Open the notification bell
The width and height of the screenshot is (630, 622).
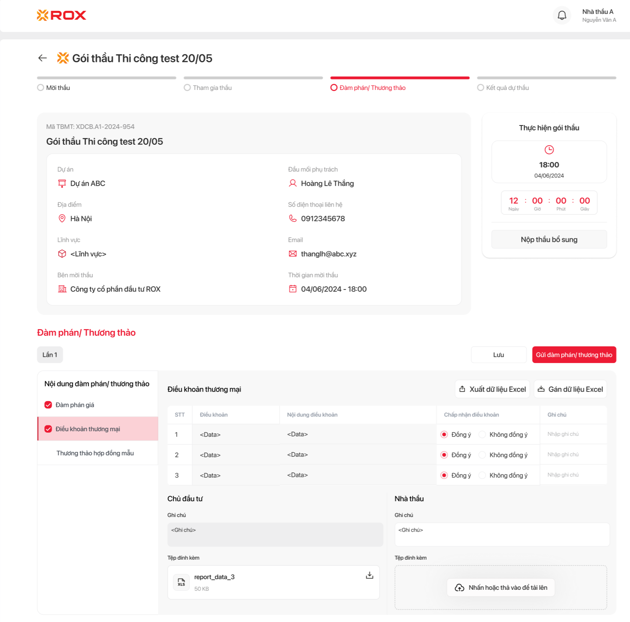point(562,15)
